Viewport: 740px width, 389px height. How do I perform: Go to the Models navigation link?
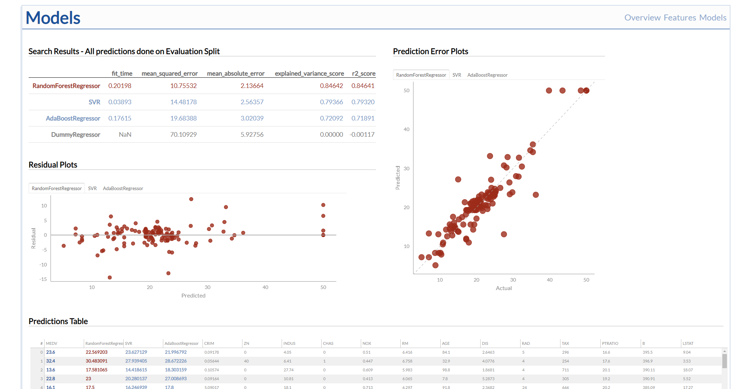(713, 18)
